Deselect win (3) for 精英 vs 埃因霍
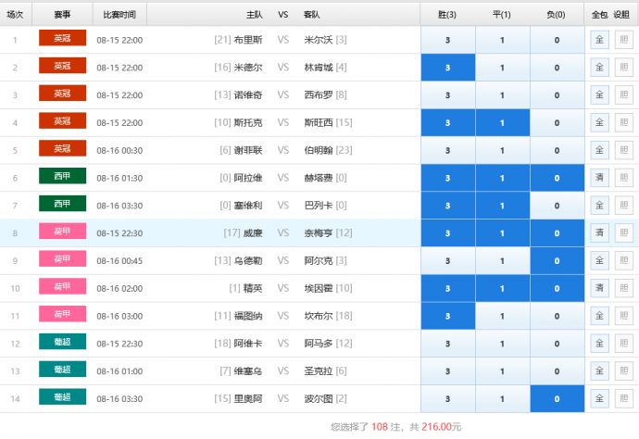 point(448,289)
